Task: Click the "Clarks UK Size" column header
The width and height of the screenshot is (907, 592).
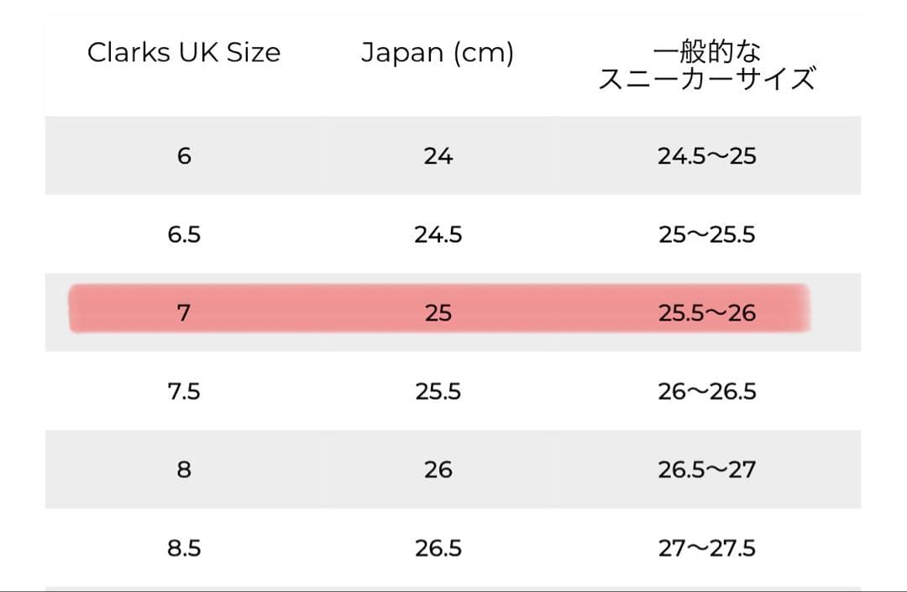Action: point(184,53)
